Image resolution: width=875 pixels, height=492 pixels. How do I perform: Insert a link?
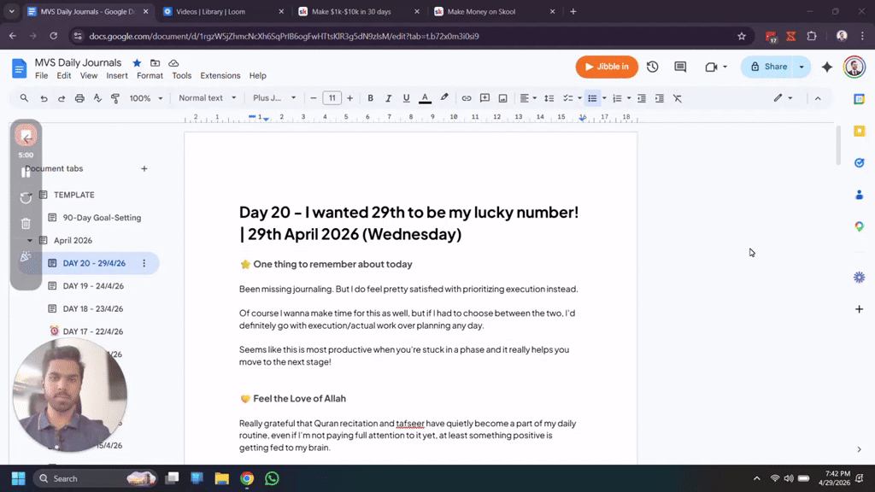(467, 98)
